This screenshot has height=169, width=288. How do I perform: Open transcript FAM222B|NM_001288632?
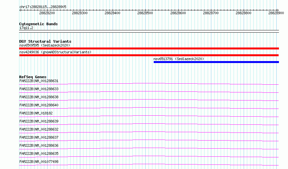(39, 129)
